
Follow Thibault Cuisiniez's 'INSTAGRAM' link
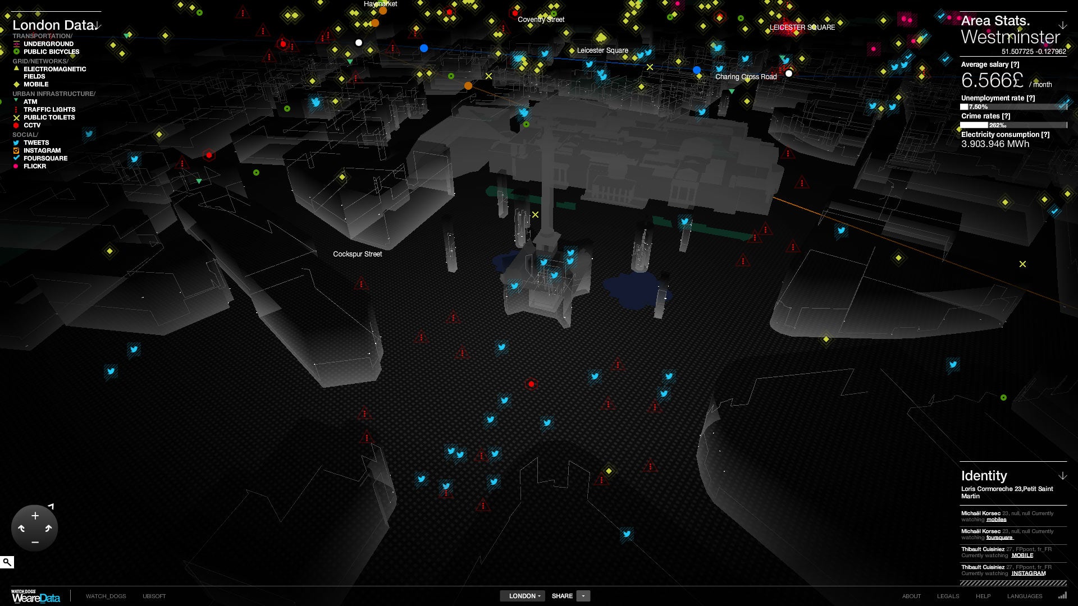pyautogui.click(x=1029, y=573)
